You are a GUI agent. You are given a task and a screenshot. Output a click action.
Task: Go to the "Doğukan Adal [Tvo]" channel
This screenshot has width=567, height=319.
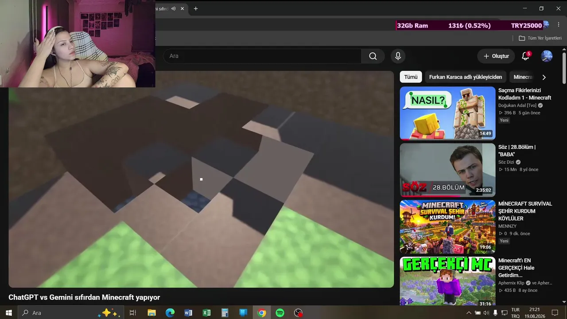coord(517,105)
